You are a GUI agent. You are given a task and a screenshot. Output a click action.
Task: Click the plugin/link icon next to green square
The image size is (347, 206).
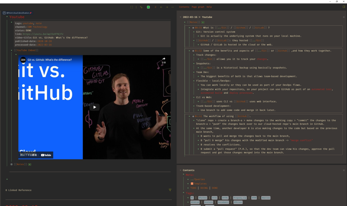coord(141,7)
